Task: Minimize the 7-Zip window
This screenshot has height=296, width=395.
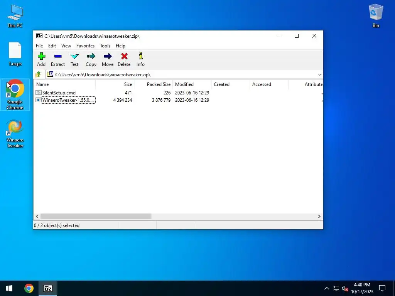Action: tap(279, 36)
